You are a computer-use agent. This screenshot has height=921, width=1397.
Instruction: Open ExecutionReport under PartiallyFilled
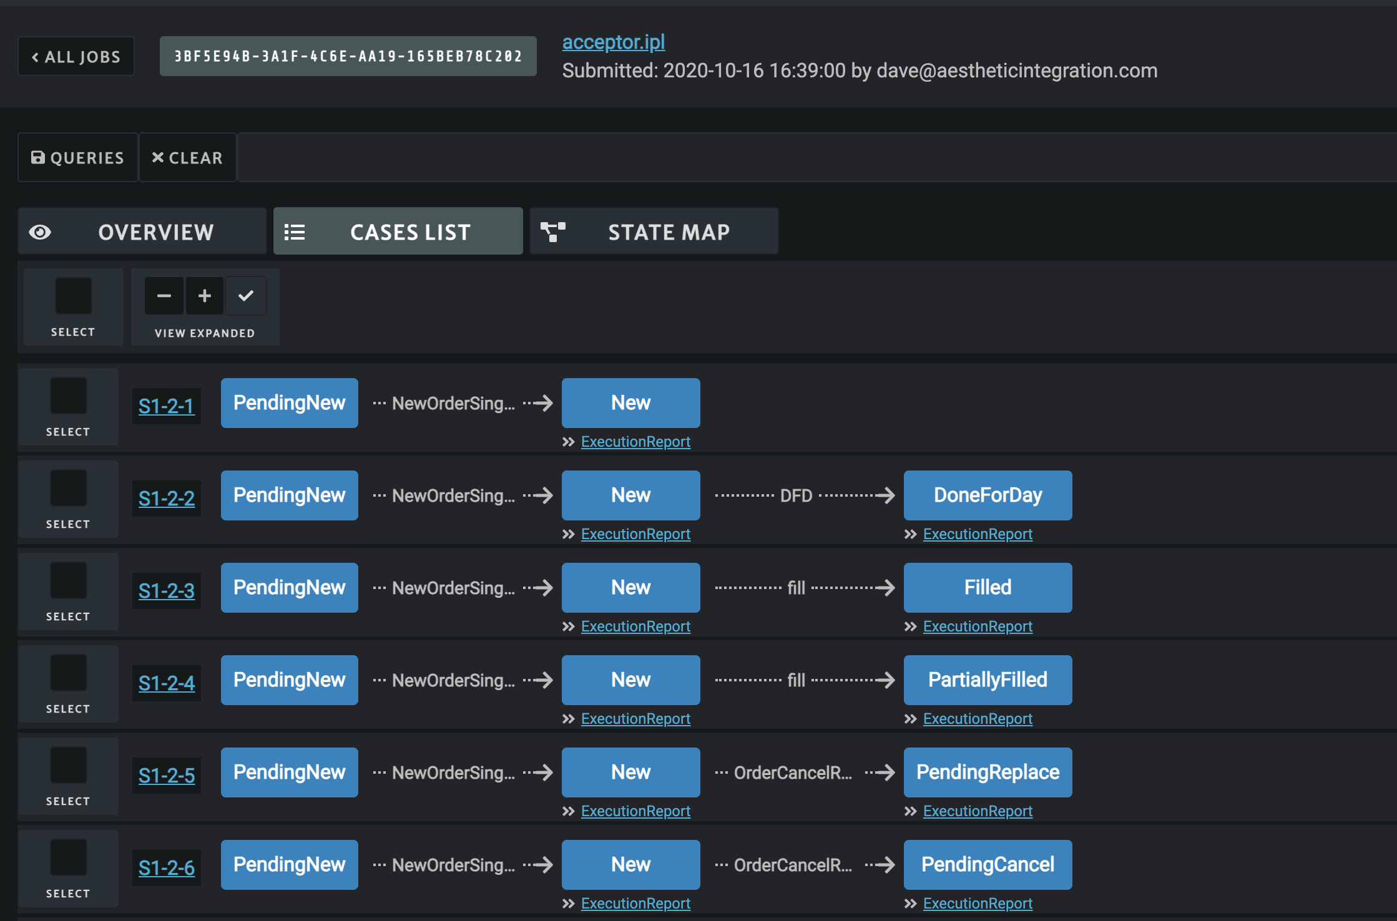978,719
